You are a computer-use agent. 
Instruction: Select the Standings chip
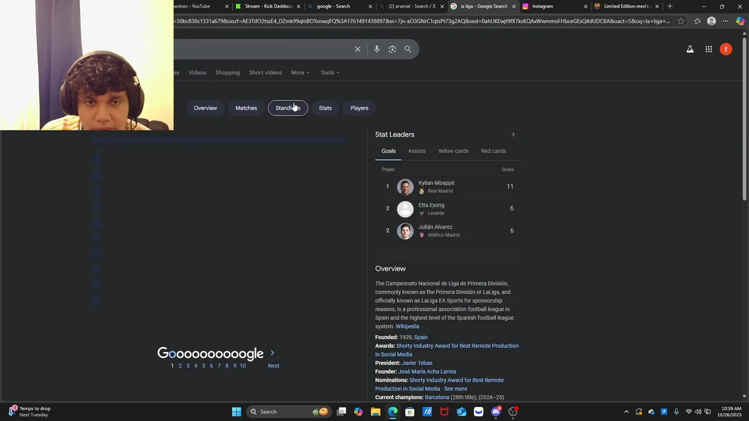(x=288, y=108)
